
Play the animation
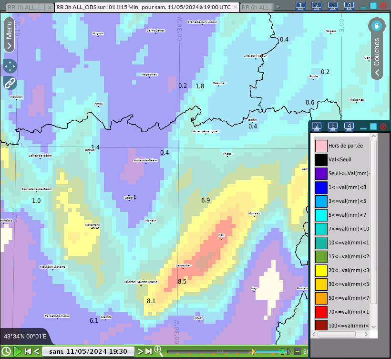[17, 351]
